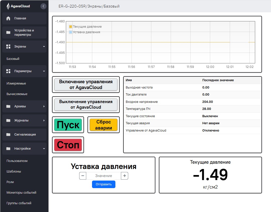271x212 pixels.
Task: Open Устройства и параметры section
Action: coord(24,32)
